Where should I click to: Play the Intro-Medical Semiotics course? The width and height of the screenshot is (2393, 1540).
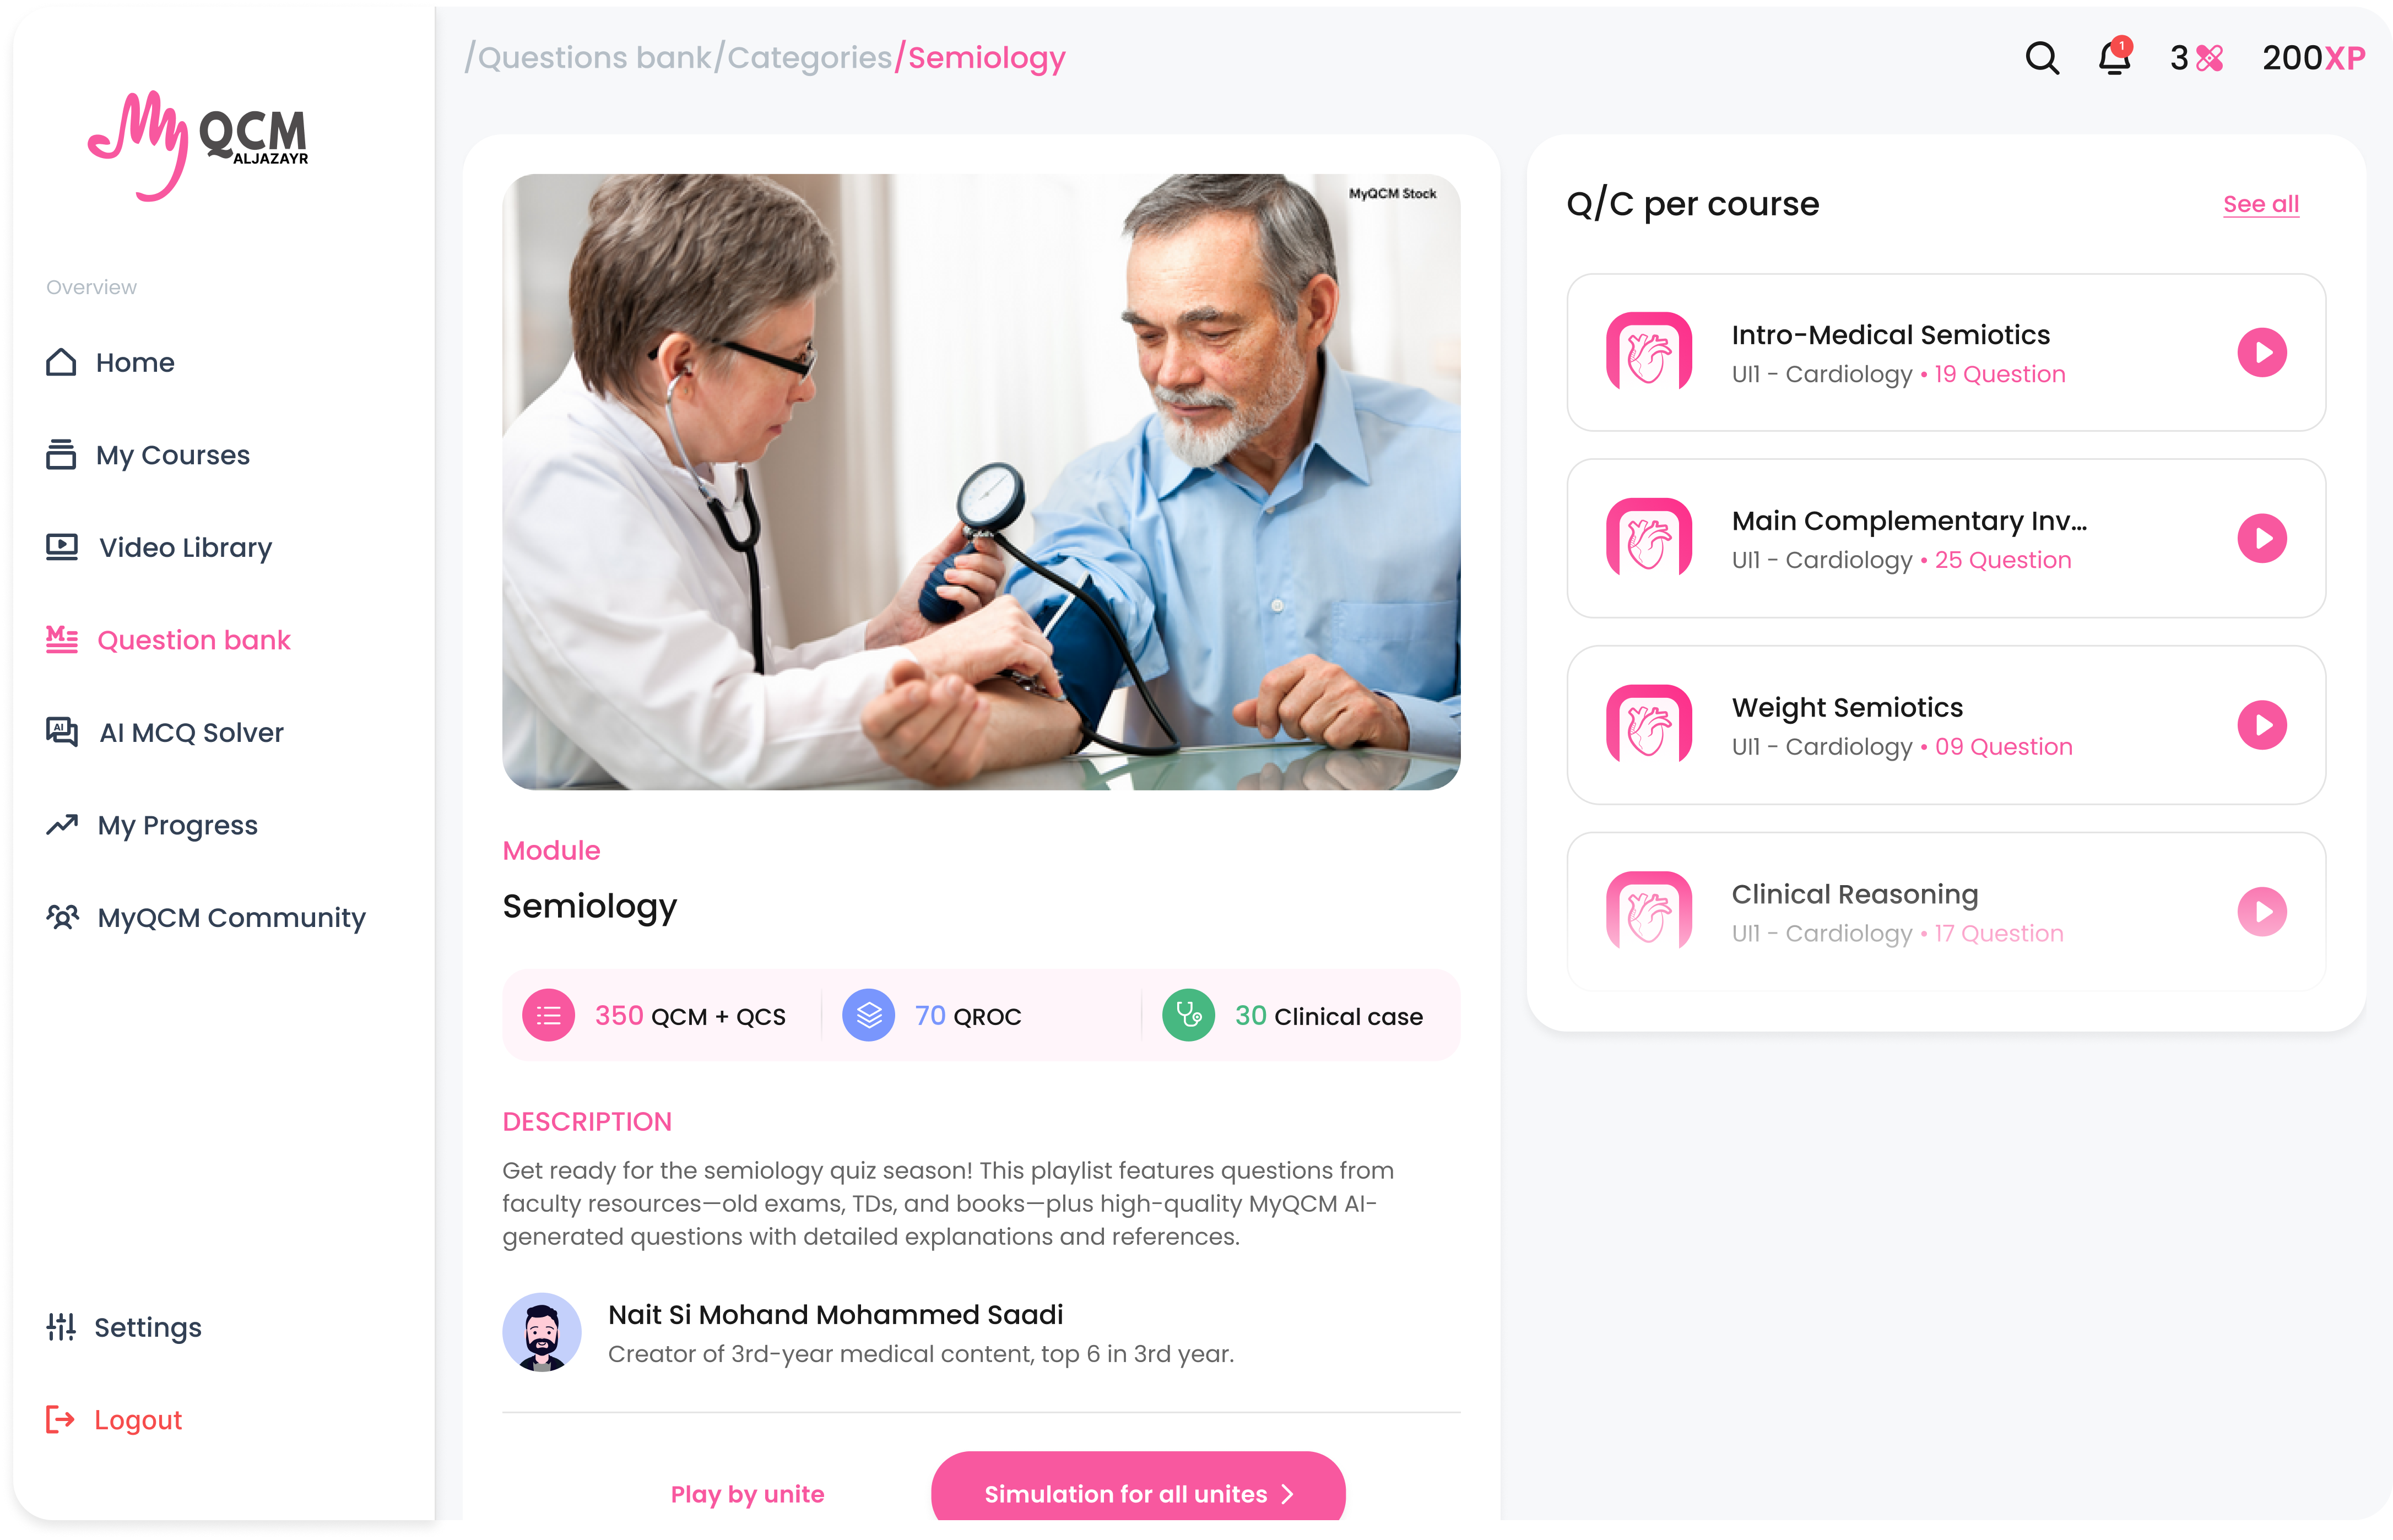pyautogui.click(x=2261, y=352)
